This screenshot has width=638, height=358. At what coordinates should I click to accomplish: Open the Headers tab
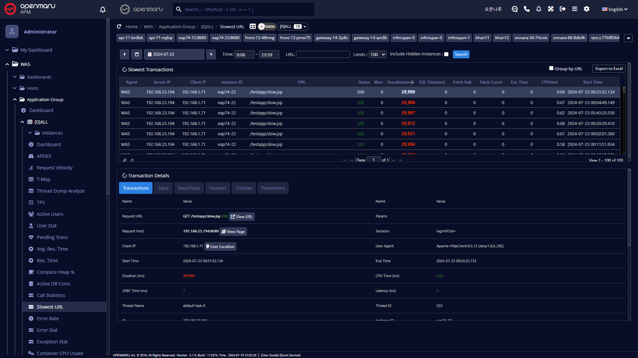point(218,188)
